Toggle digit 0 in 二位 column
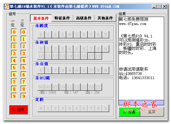171x124 pixels. (24, 32)
